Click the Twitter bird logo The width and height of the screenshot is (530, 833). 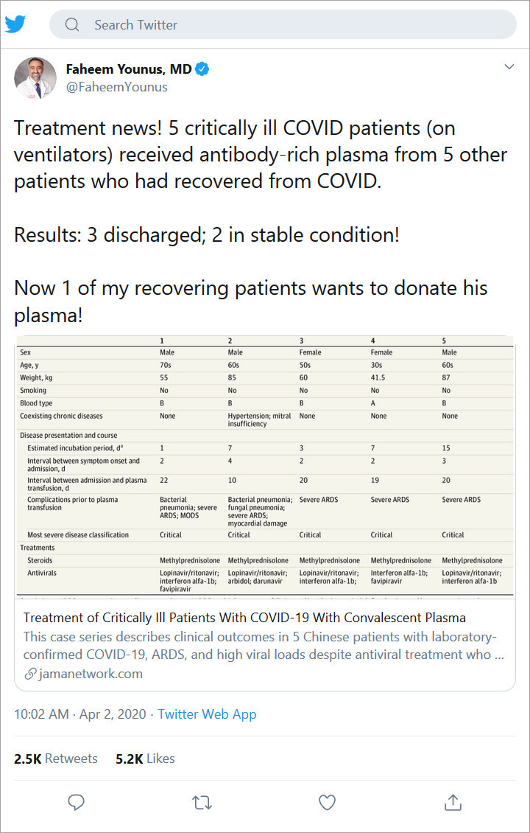coord(15,24)
